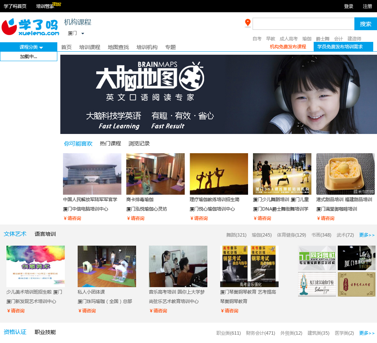Image resolution: width=377 pixels, height=343 pixels.
Task: Select the 专题 navigation tab
Action: pyautogui.click(x=170, y=47)
